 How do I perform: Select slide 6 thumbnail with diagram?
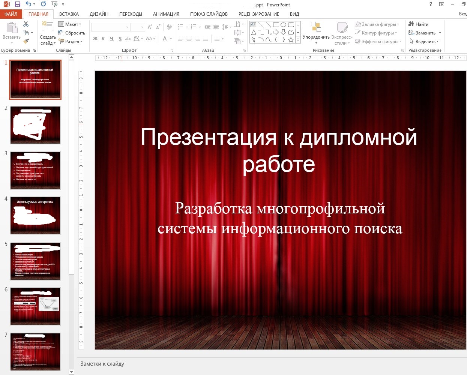[x=35, y=307]
